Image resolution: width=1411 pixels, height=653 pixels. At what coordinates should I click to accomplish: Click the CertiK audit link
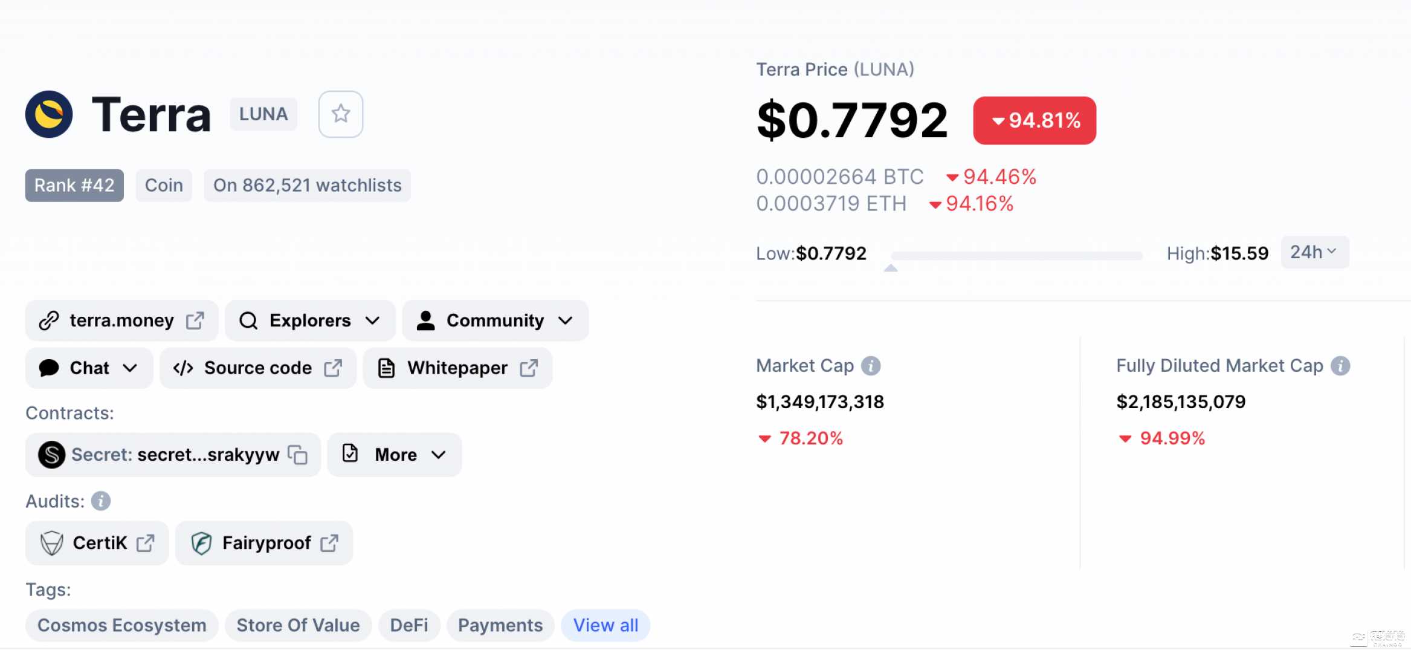click(x=97, y=542)
